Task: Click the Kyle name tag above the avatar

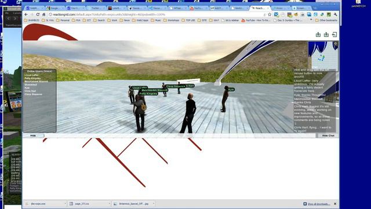Action: click(x=231, y=89)
